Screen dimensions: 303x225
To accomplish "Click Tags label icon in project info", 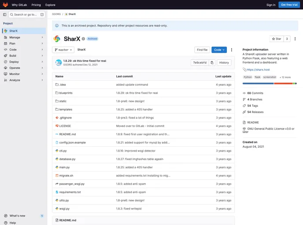I will pyautogui.click(x=244, y=105).
